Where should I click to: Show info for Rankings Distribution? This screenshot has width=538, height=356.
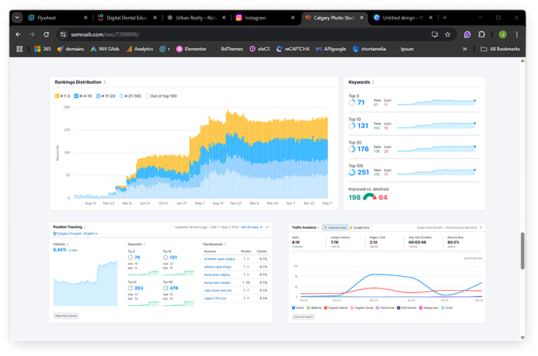tap(105, 82)
